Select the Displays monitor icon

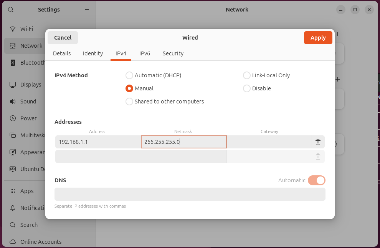13,85
